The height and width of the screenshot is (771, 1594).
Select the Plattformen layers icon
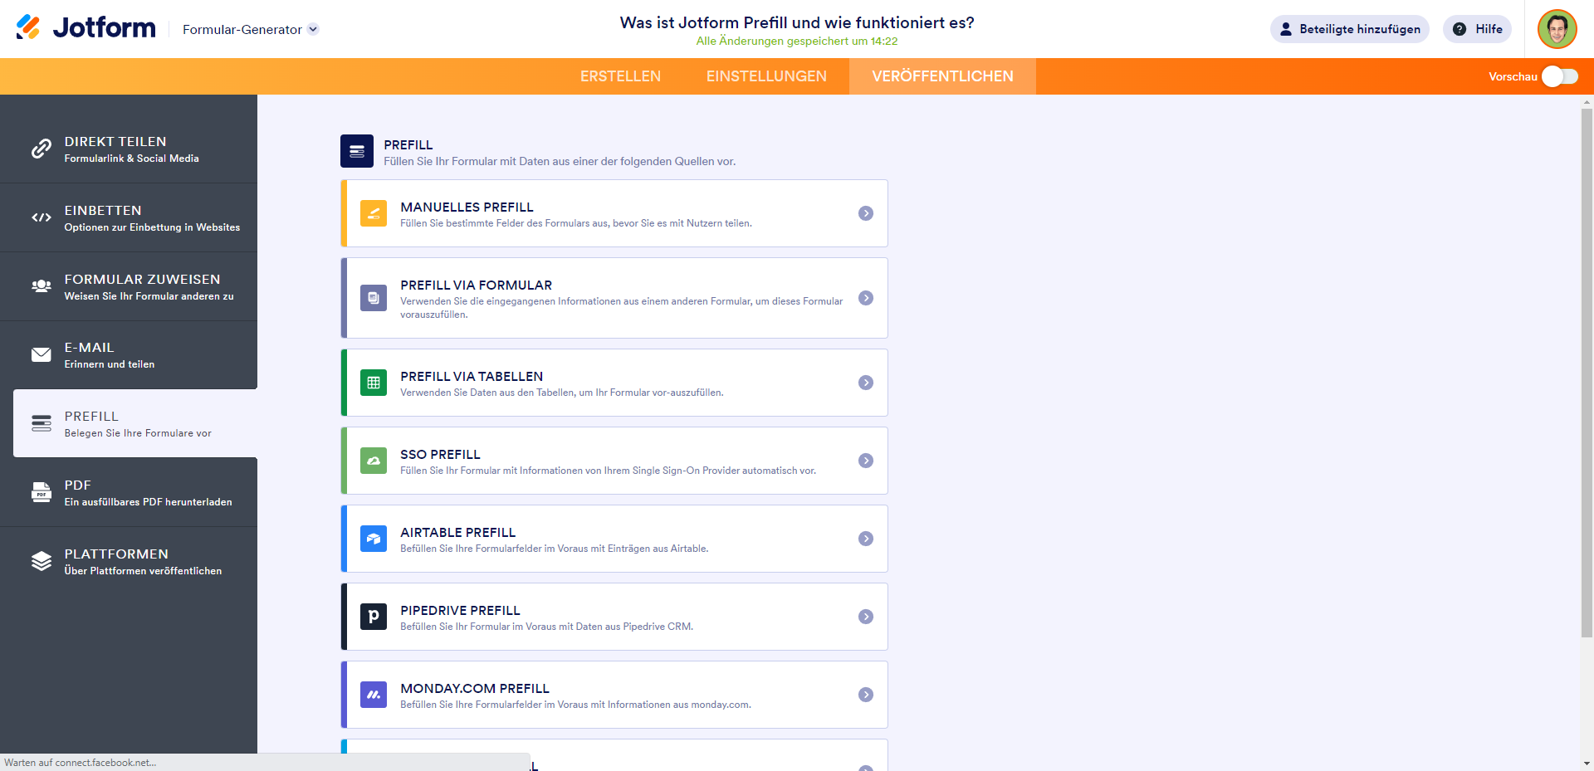point(41,561)
